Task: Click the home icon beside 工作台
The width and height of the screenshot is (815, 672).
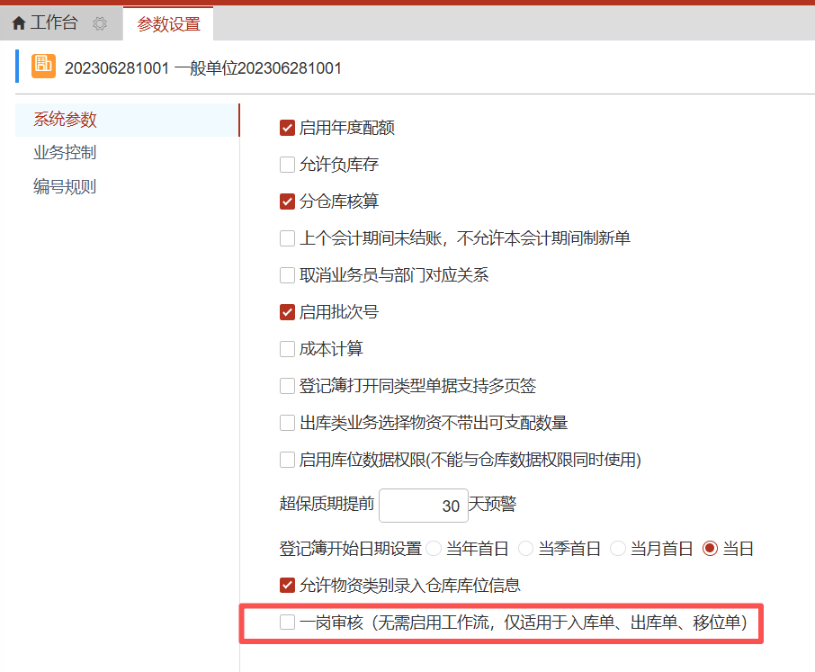Action: point(19,22)
